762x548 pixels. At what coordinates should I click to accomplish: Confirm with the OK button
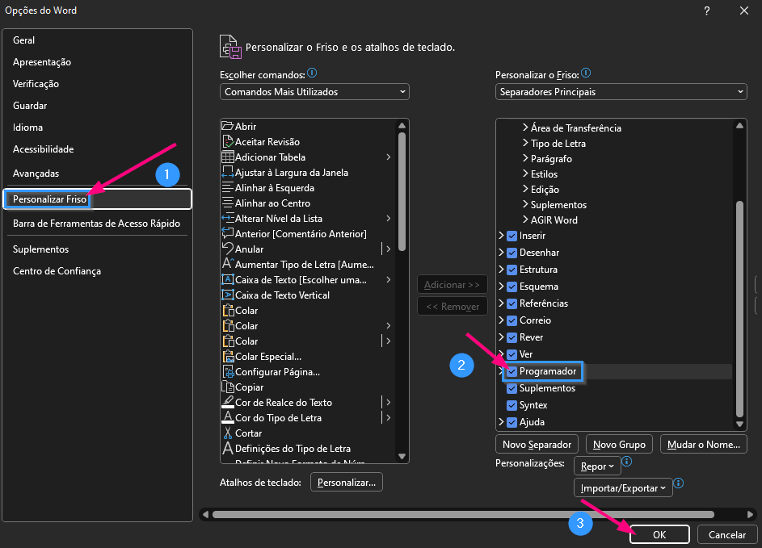click(x=659, y=534)
